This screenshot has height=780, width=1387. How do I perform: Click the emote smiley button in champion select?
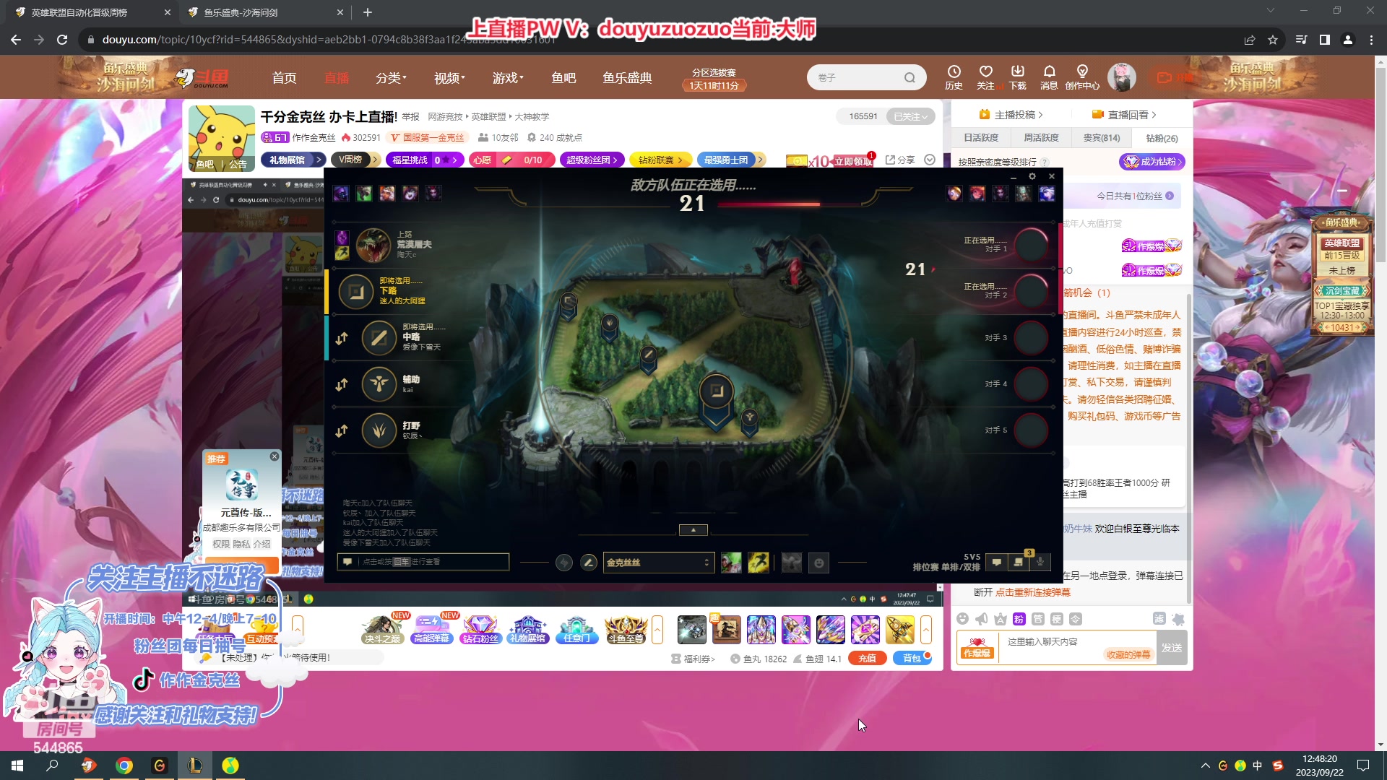[x=818, y=563]
